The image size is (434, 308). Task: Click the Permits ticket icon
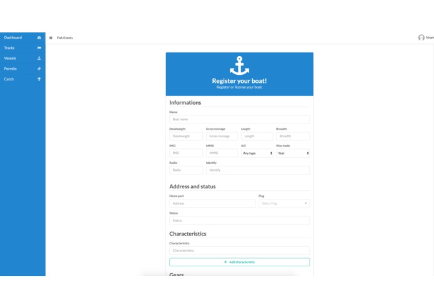click(39, 69)
